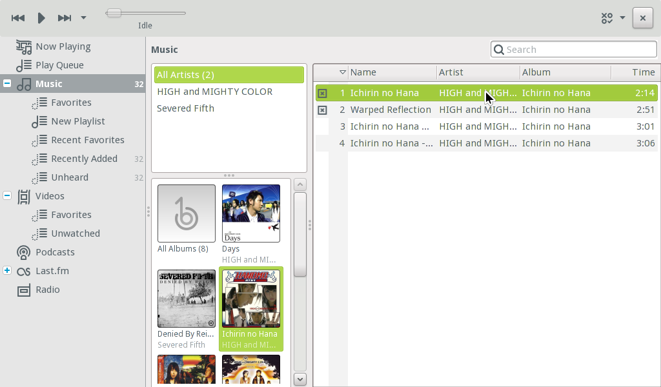This screenshot has height=387, width=661.
Task: Skip to the next track
Action: pyautogui.click(x=65, y=17)
